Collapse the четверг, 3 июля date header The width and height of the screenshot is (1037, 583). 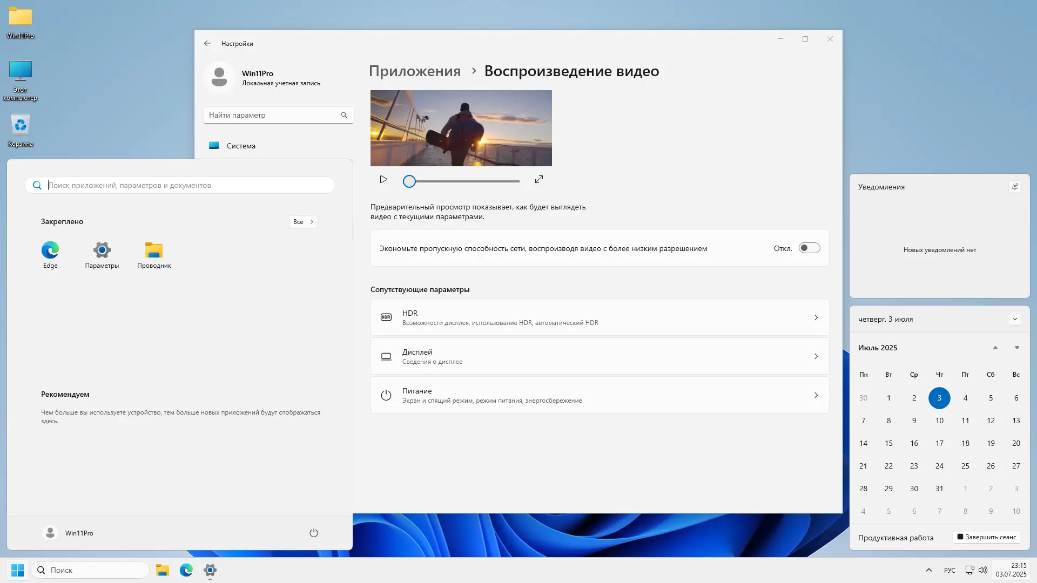click(1015, 319)
